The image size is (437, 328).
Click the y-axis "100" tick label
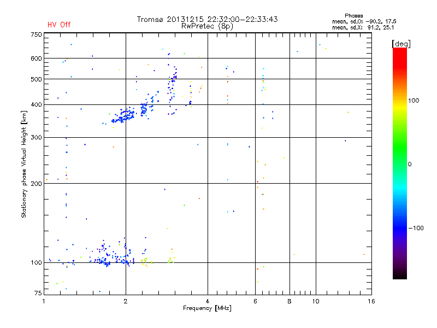click(x=36, y=262)
